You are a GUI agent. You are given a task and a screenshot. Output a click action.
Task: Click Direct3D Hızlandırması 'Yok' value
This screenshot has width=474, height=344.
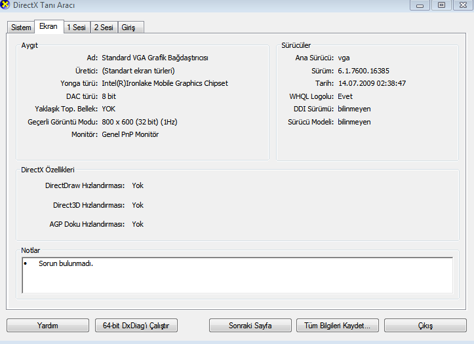pyautogui.click(x=138, y=205)
